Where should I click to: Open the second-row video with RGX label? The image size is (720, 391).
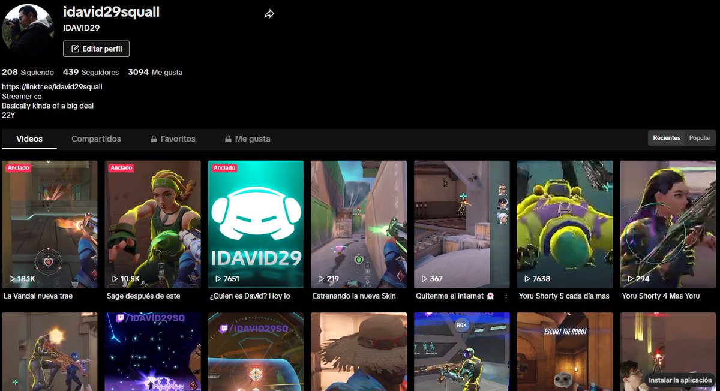click(x=462, y=351)
